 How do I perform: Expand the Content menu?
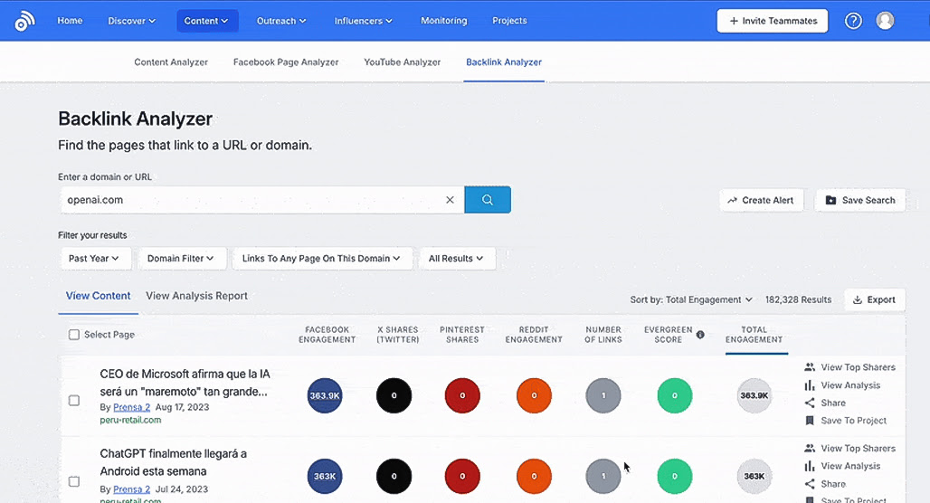207,21
